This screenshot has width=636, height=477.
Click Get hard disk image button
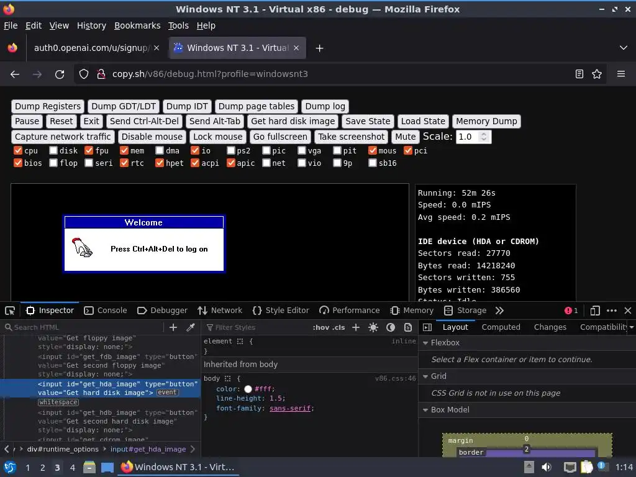click(293, 121)
